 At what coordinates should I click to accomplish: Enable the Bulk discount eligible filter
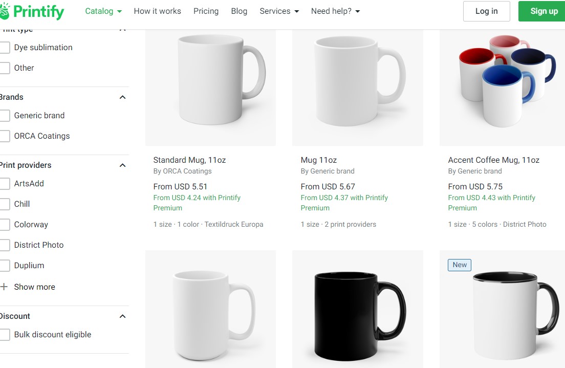click(x=5, y=334)
